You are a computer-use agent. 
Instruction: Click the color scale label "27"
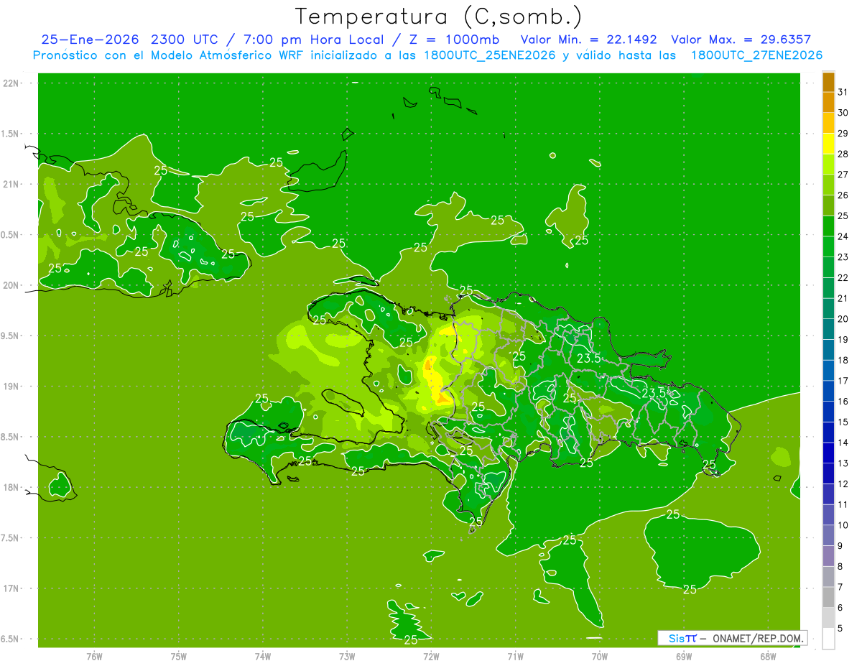[843, 175]
